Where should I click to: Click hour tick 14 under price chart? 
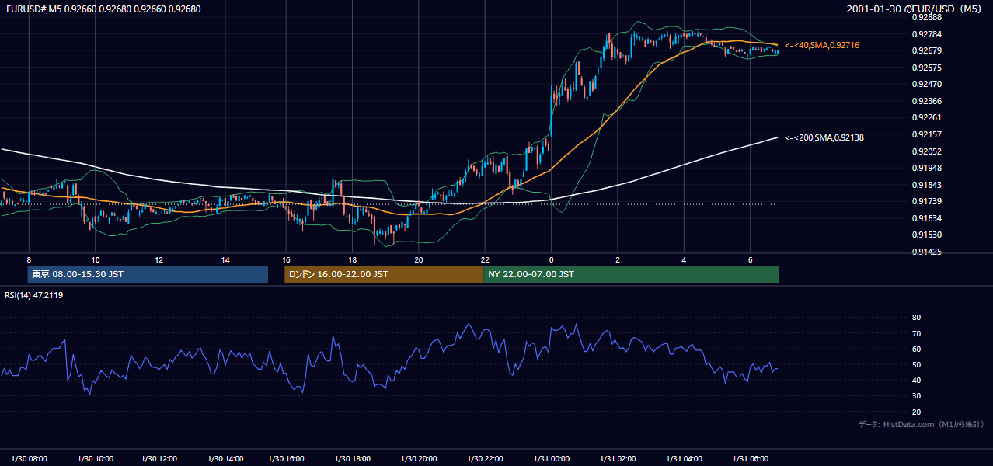click(225, 259)
